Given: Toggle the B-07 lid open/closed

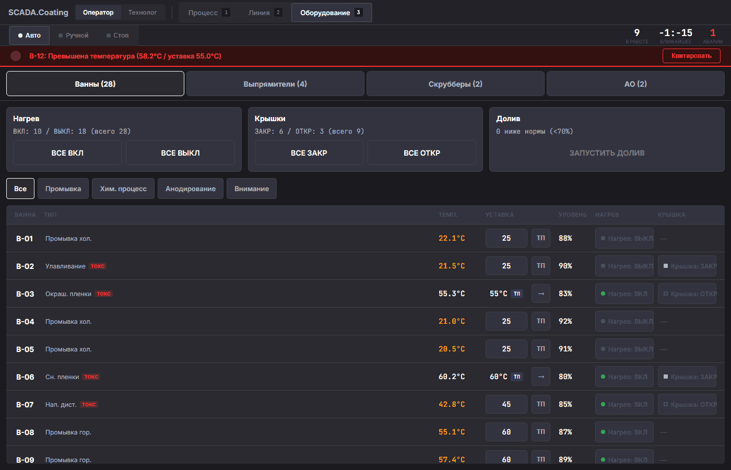Looking at the screenshot, I should 687,404.
